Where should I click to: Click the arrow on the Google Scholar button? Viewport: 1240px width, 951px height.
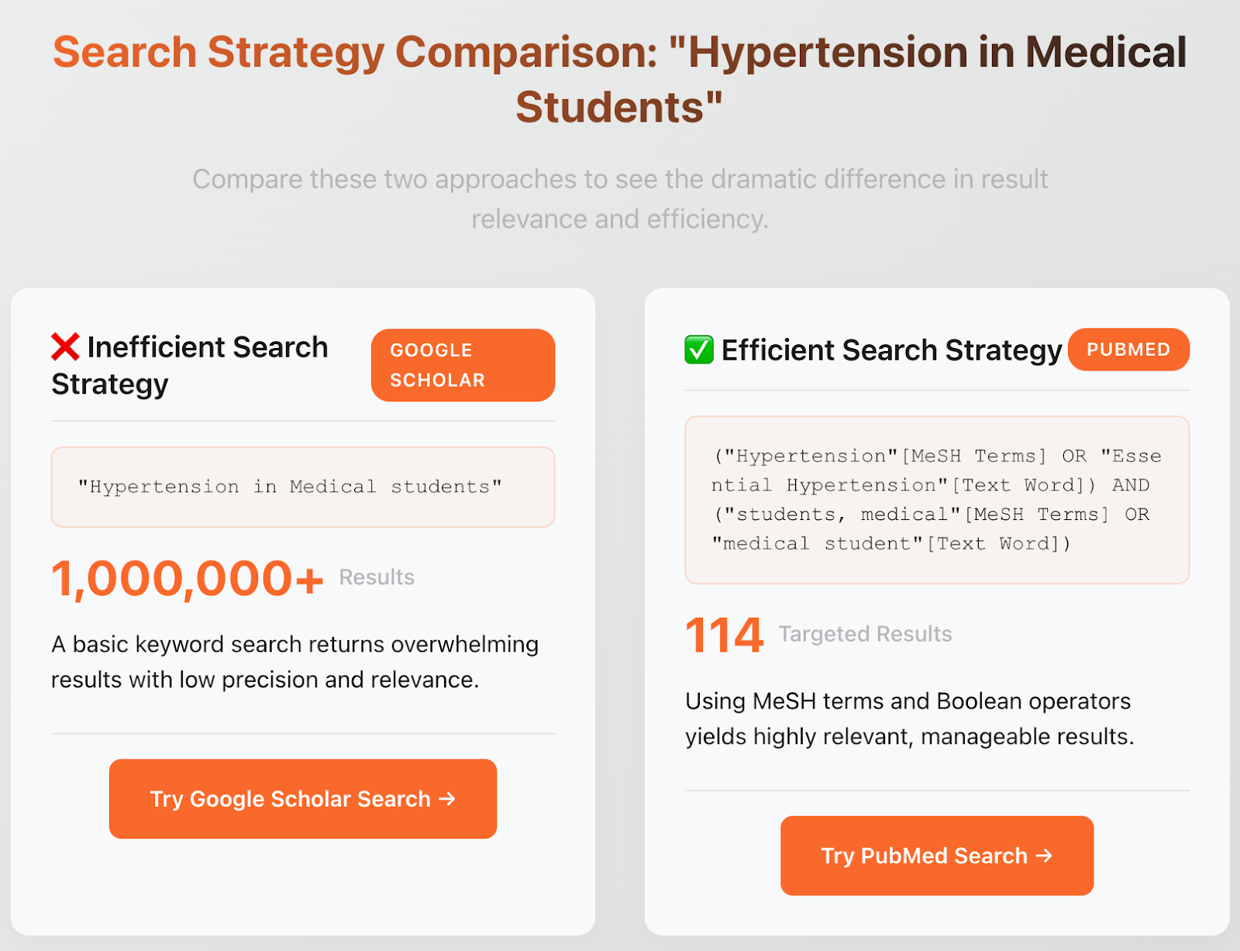click(x=448, y=799)
